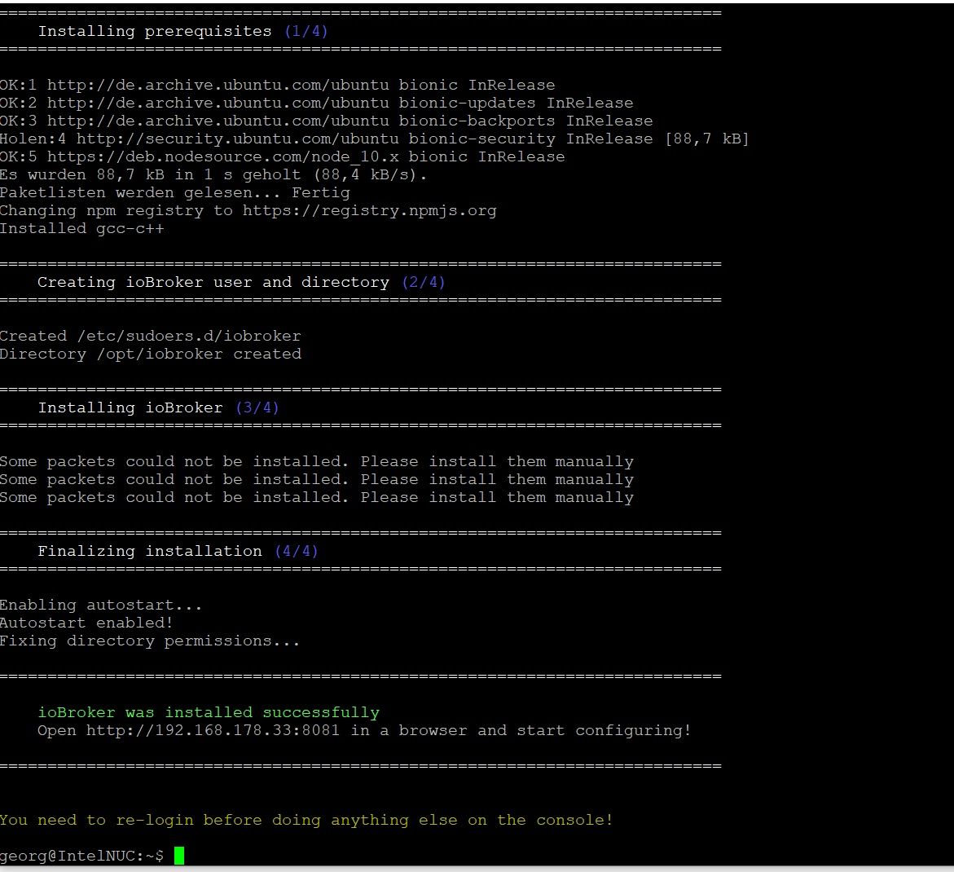Click the (4/4) step counter

click(x=297, y=551)
